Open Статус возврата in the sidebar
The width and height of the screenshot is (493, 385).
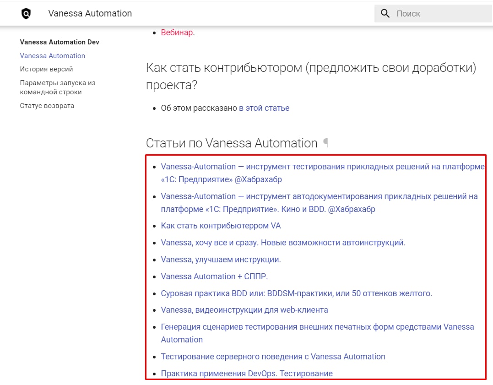point(47,106)
